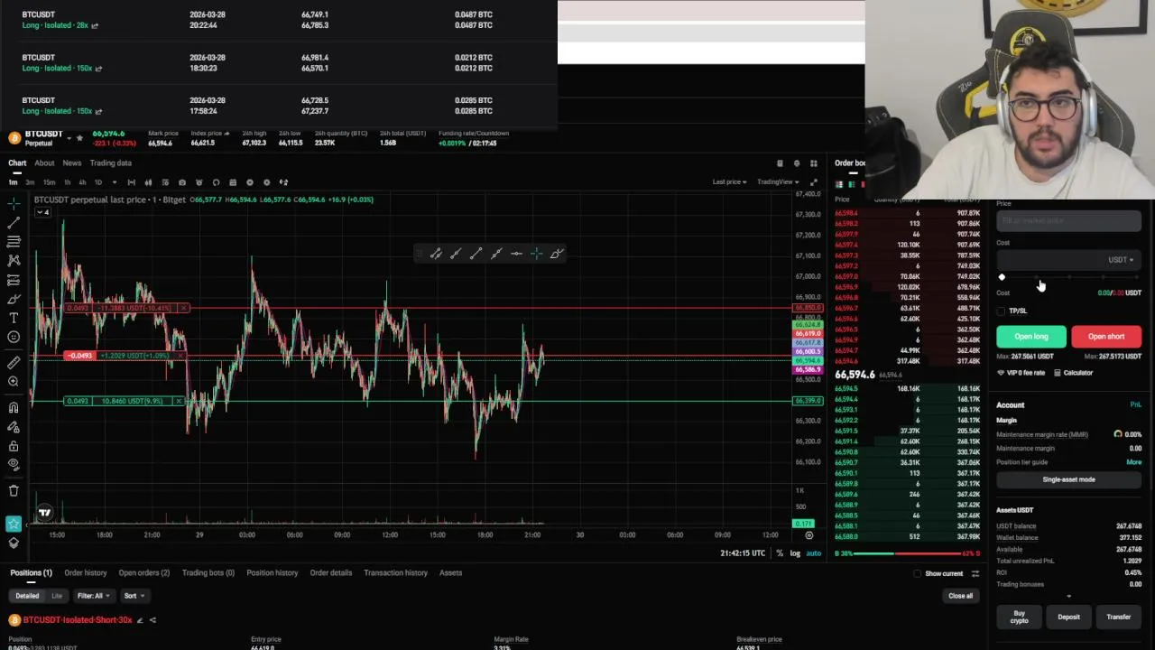Expand more account details chevron
The height and width of the screenshot is (650, 1155).
pyautogui.click(x=1069, y=596)
